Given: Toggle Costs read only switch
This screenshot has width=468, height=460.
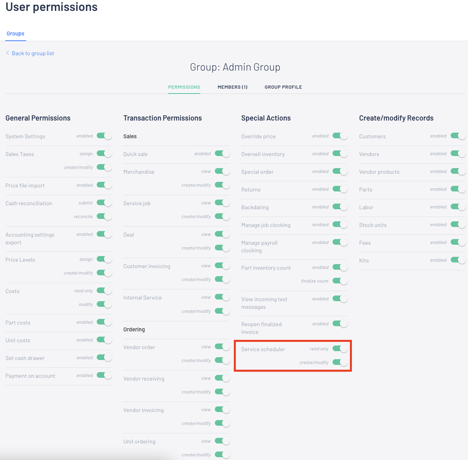Looking at the screenshot, I should click(x=104, y=291).
